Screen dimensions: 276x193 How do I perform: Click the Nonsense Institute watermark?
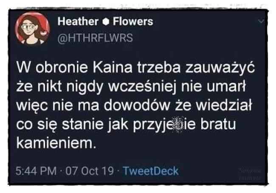pyautogui.click(x=250, y=174)
